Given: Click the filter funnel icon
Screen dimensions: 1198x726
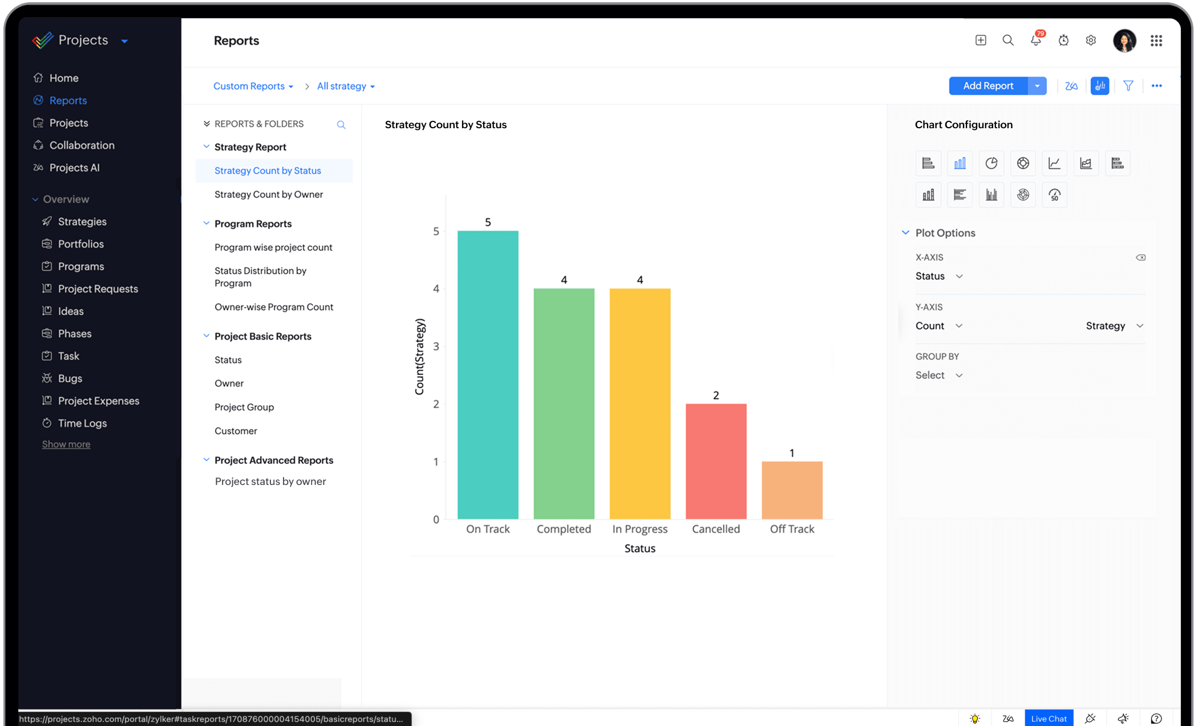Looking at the screenshot, I should click(1128, 86).
